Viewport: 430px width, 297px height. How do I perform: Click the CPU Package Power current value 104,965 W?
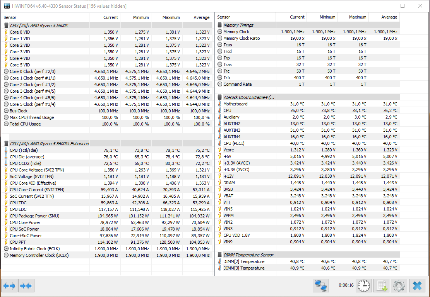pyautogui.click(x=108, y=216)
